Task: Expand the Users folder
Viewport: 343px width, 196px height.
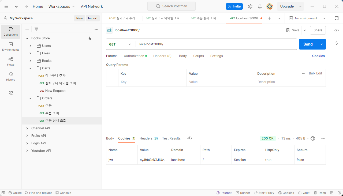Action: click(30, 46)
